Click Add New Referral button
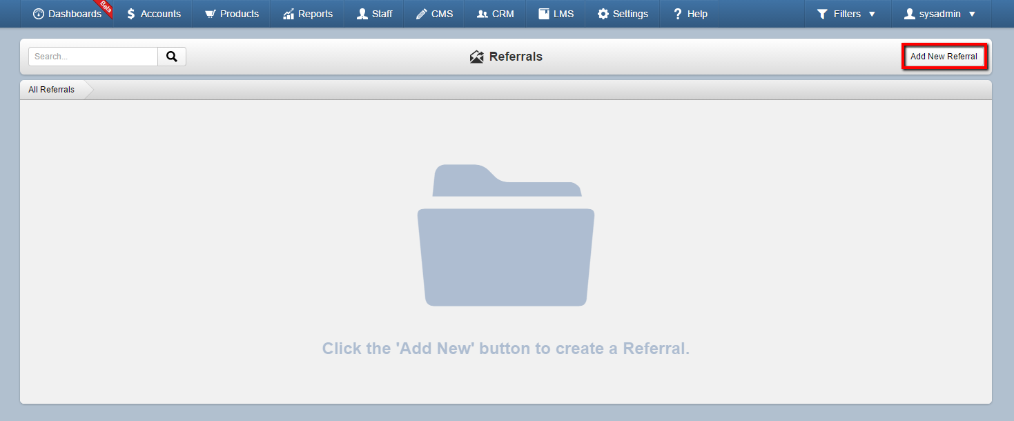Image resolution: width=1014 pixels, height=421 pixels. 944,57
